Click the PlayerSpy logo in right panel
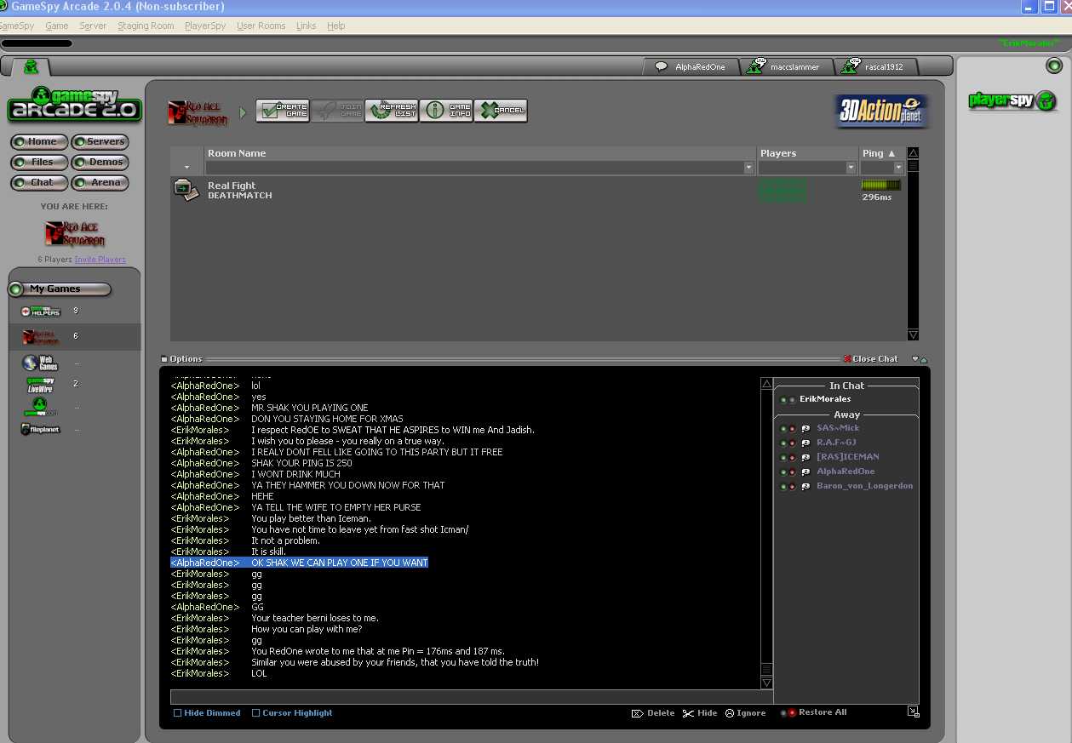This screenshot has height=743, width=1072. 1012,100
